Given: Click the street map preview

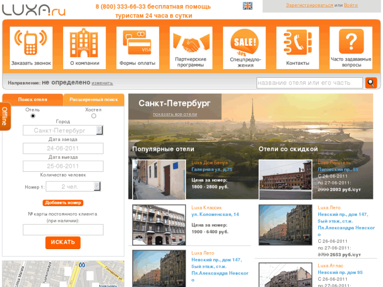Looking at the screenshot, I should tap(63, 274).
